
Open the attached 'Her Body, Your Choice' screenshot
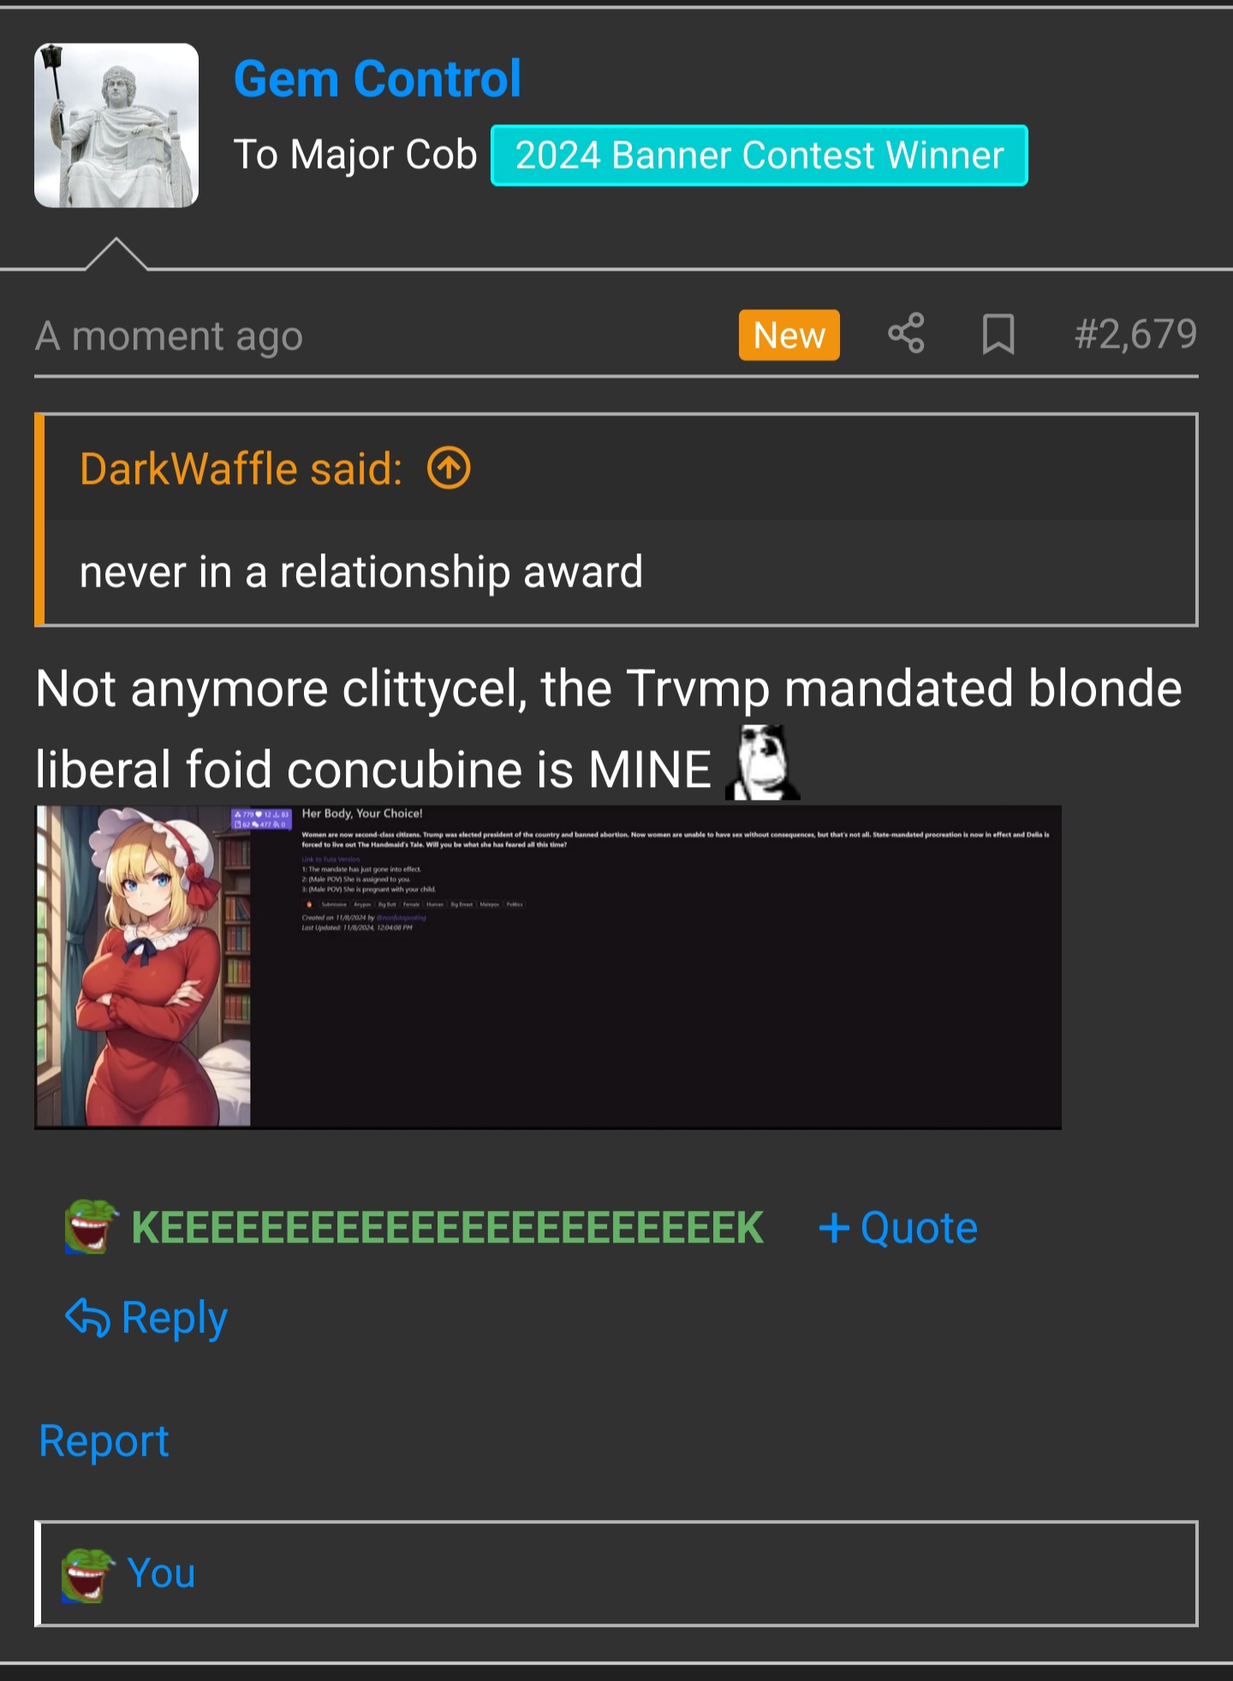point(548,967)
